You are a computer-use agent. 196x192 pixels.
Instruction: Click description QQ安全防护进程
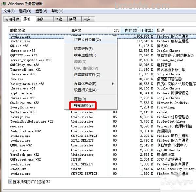pos(169,160)
